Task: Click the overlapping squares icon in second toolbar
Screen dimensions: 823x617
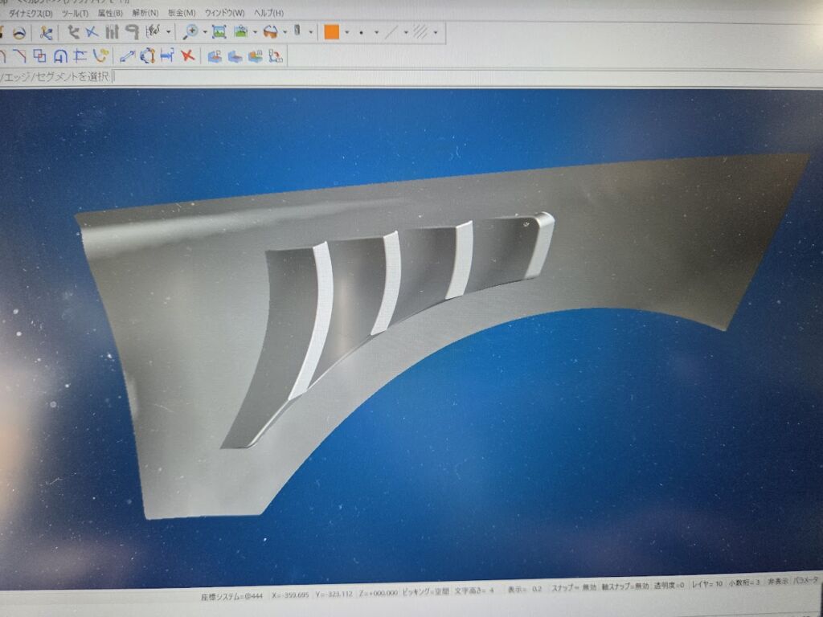Action: click(x=39, y=56)
